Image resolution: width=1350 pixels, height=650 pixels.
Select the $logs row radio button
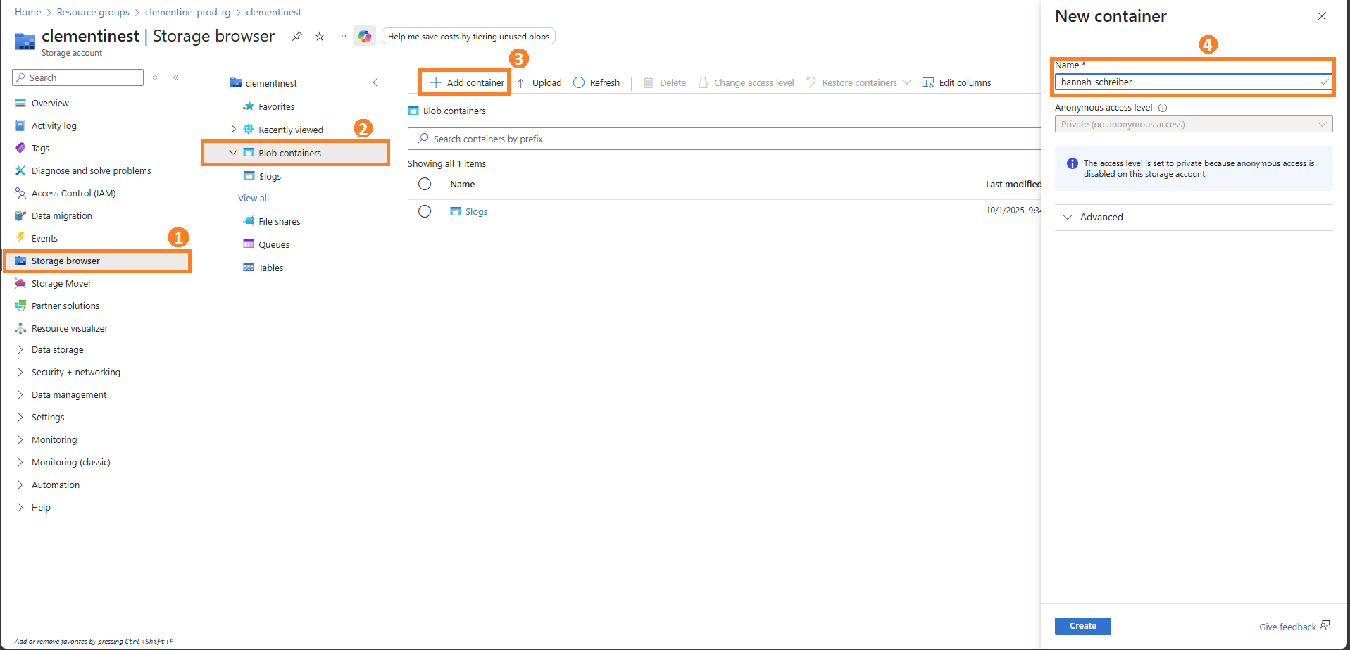click(425, 211)
